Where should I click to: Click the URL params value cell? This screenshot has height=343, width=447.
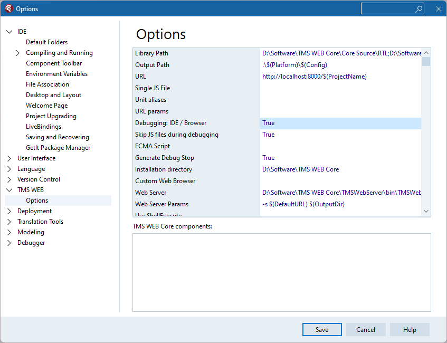pyautogui.click(x=340, y=111)
